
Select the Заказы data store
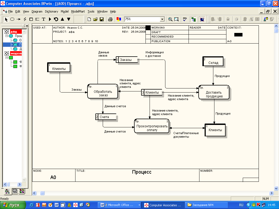127,60
